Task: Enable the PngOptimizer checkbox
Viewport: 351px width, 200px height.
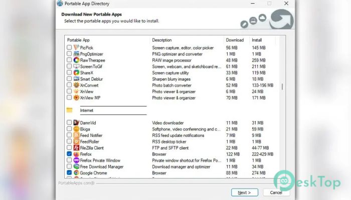Action: 69,53
